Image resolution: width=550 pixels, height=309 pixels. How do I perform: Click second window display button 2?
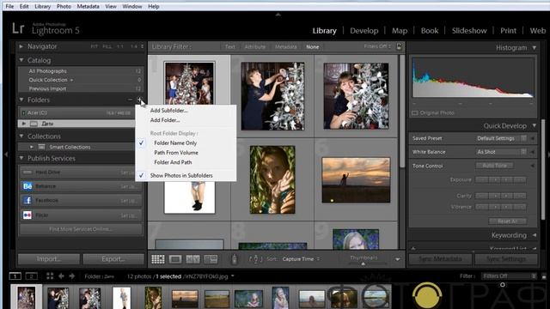[x=31, y=276]
